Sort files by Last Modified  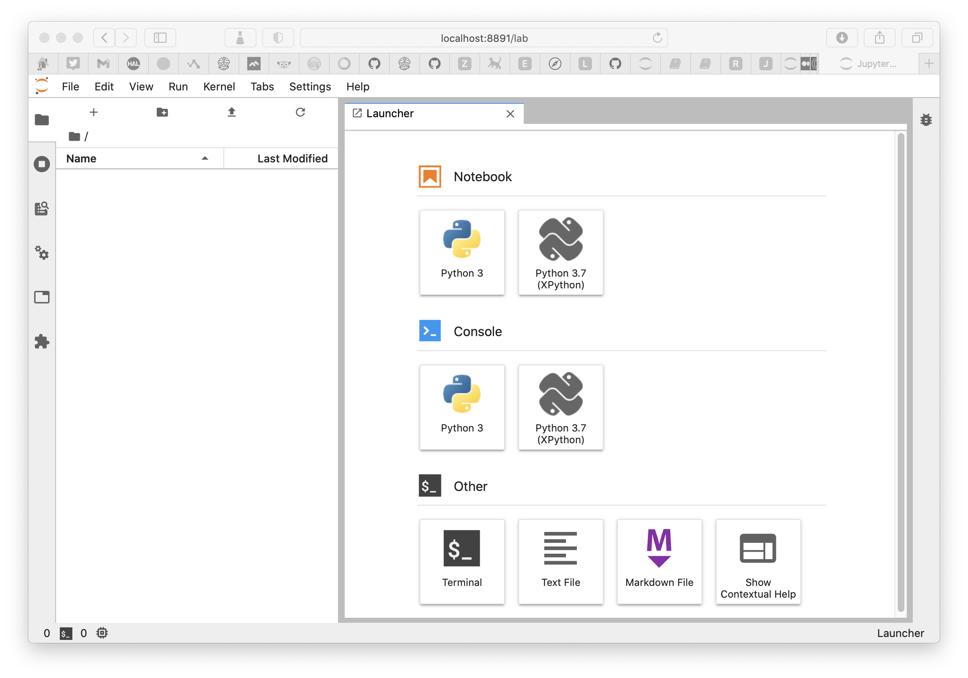(x=292, y=159)
